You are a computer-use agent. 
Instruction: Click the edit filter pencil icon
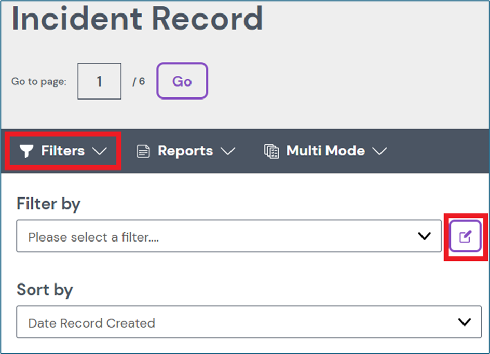[465, 236]
